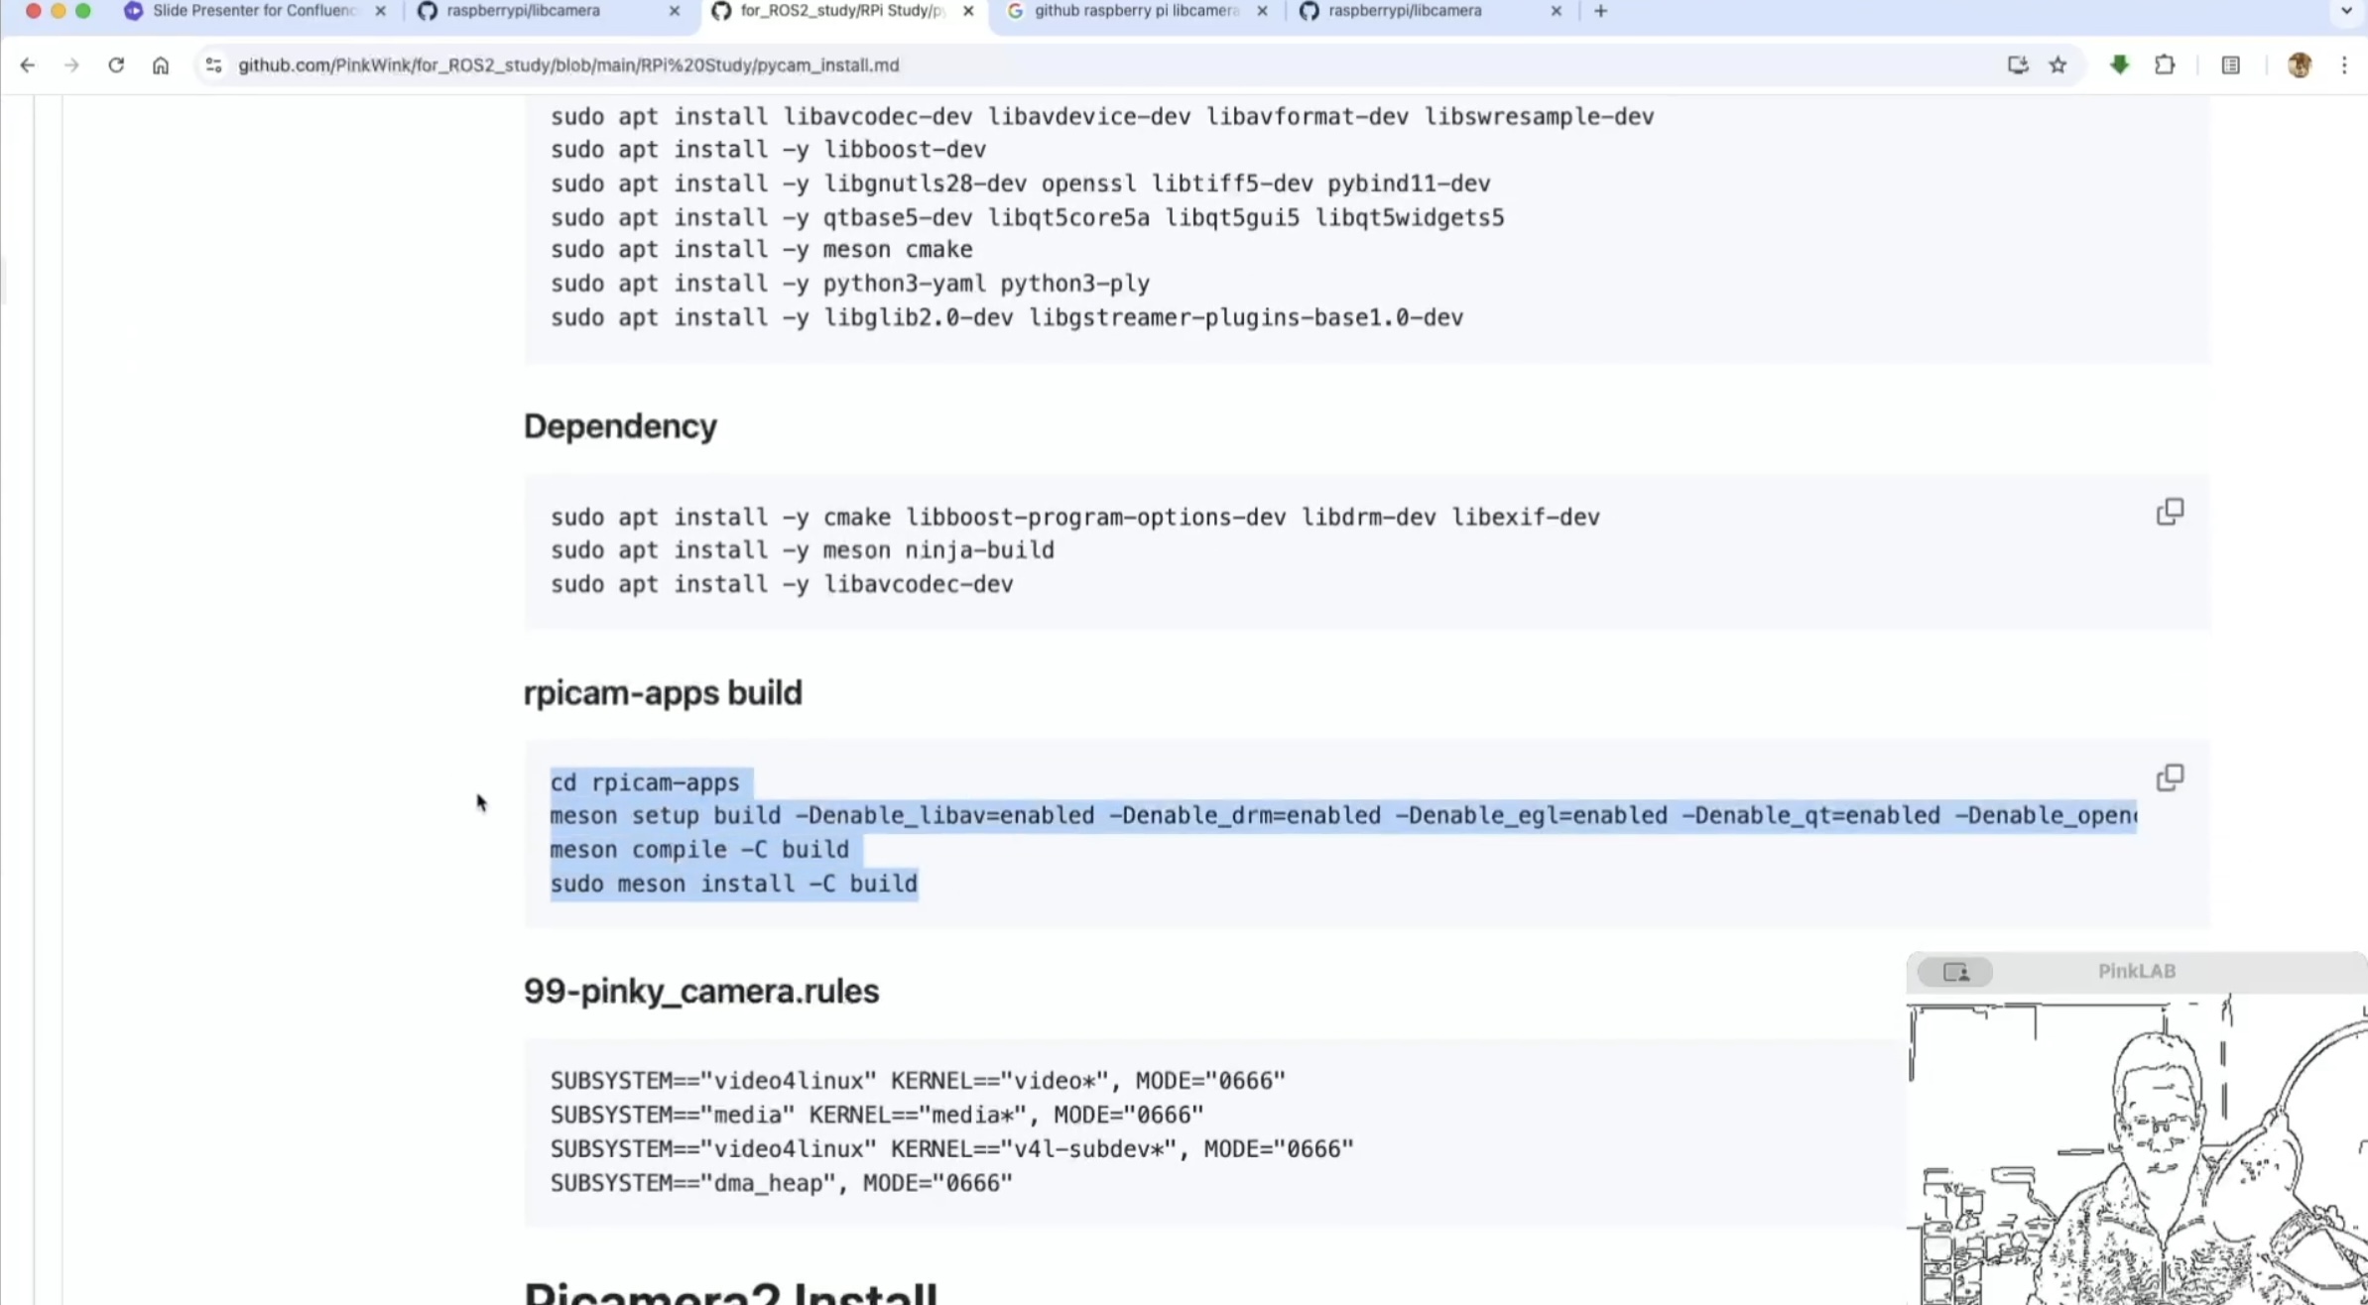This screenshot has height=1305, width=2368.
Task: Open site information icon in address bar
Action: tap(213, 65)
